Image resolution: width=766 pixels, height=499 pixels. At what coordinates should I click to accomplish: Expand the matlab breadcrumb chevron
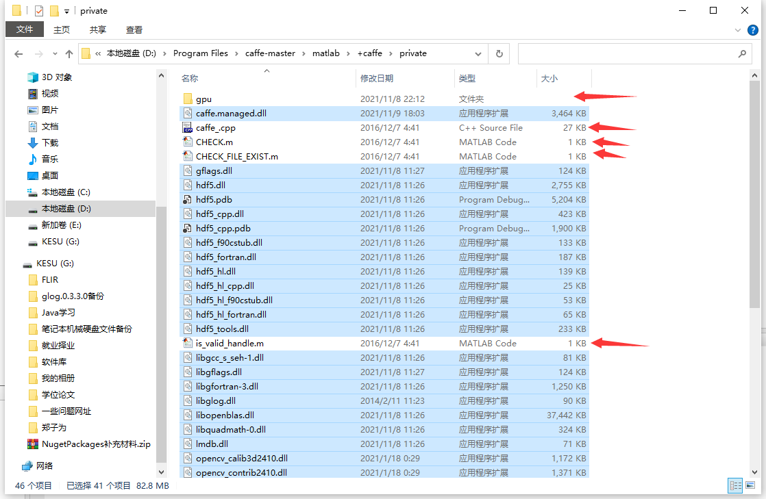(348, 53)
